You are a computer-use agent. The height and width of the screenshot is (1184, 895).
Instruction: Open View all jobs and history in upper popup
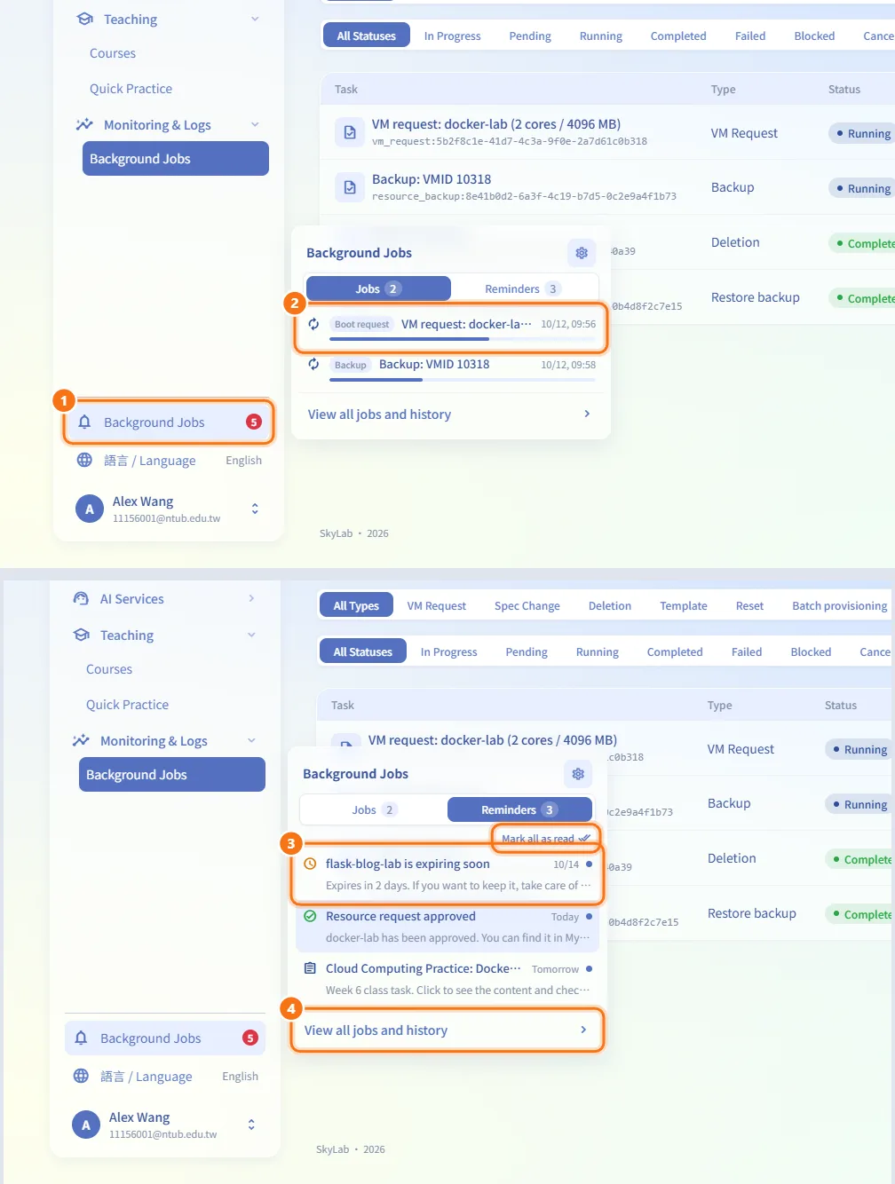pyautogui.click(x=450, y=414)
